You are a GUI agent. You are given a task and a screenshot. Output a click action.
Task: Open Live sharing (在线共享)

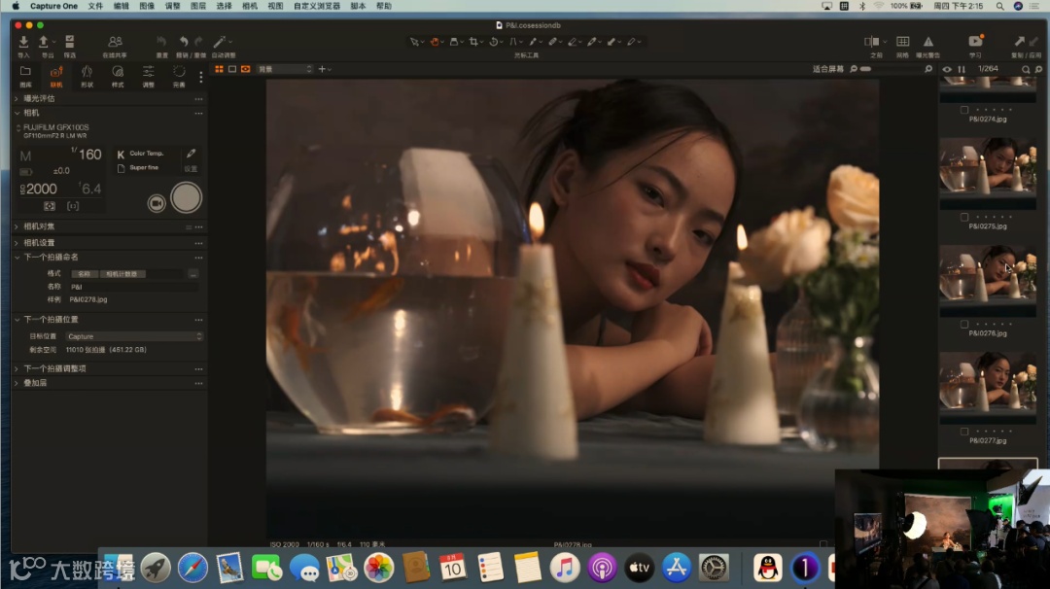pyautogui.click(x=115, y=42)
